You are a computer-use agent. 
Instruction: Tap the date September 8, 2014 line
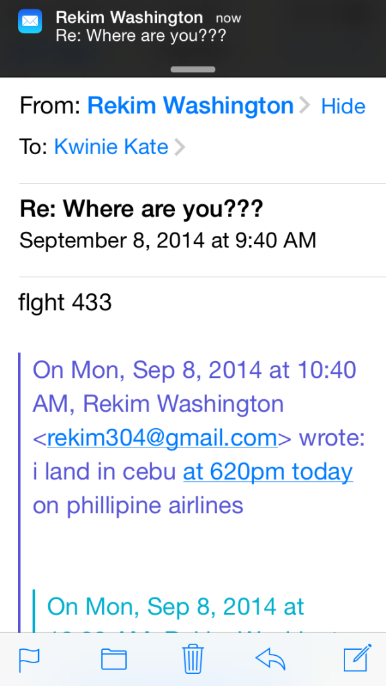click(x=168, y=241)
